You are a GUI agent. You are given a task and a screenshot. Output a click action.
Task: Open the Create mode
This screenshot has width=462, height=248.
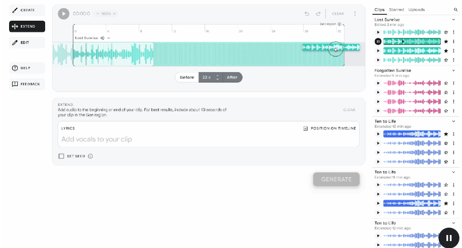tap(27, 10)
